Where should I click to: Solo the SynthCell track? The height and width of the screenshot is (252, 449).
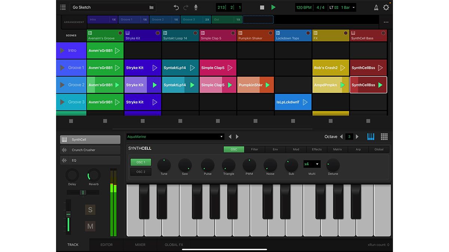[x=90, y=210]
